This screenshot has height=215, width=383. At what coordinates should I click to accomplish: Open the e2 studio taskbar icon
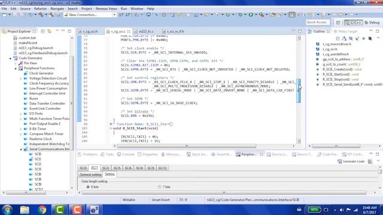tap(94, 210)
